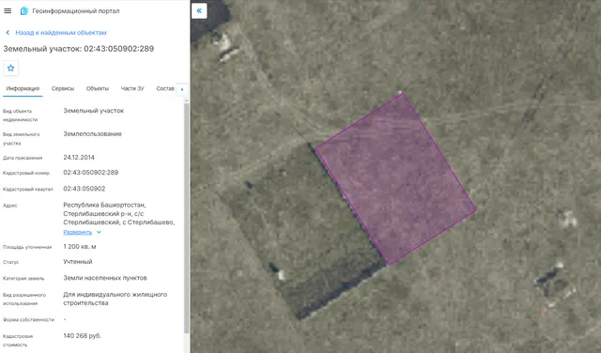Add parcel to favorites with star icon

click(10, 69)
